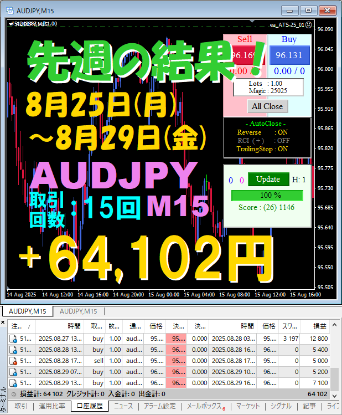Toggle the Reverse : ON setting
The height and width of the screenshot is (415, 342).
(262, 132)
